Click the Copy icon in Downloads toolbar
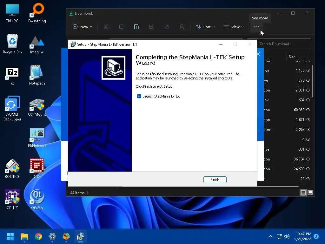This screenshot has width=325, height=244. pyautogui.click(x=121, y=27)
